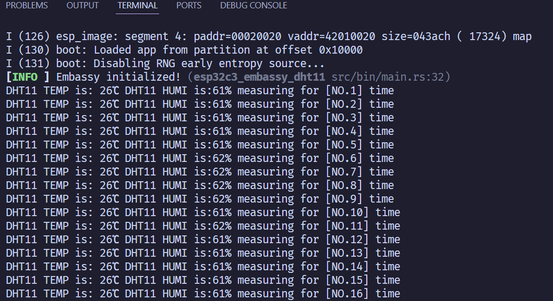Click the 'Disabling RNG early entropy source' line
553x301 pixels.
click(165, 64)
